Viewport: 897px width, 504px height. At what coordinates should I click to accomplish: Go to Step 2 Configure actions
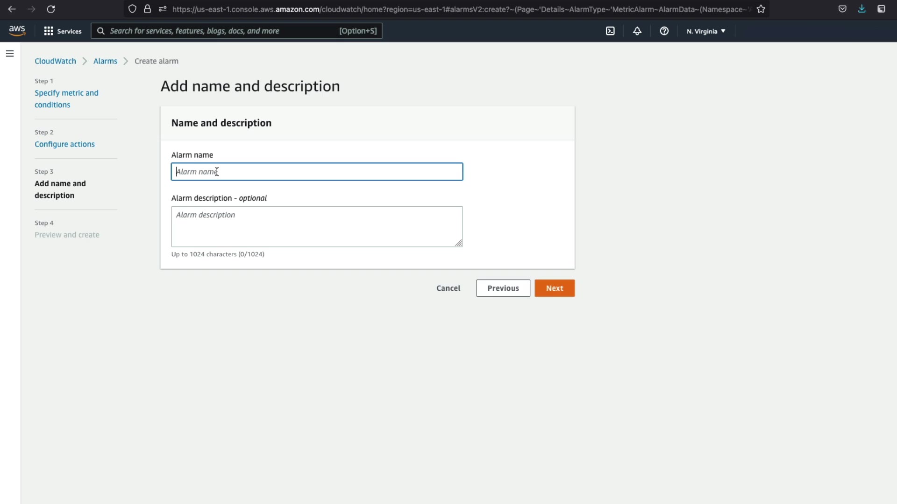(64, 144)
